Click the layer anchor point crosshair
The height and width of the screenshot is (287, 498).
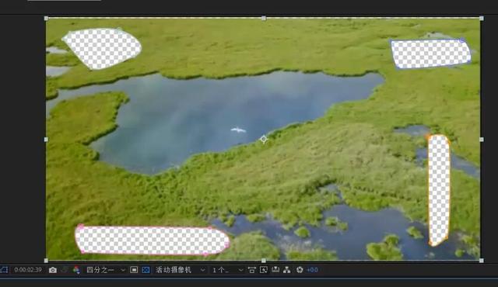(x=264, y=139)
